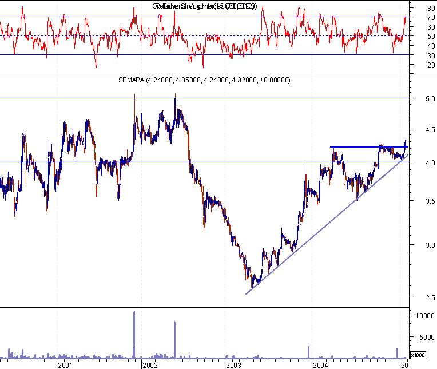Screen dimensions: 437x369
Task: Select the 2004 date axis label
Action: 320,365
